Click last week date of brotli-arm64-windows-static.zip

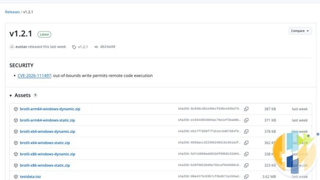tap(300, 120)
